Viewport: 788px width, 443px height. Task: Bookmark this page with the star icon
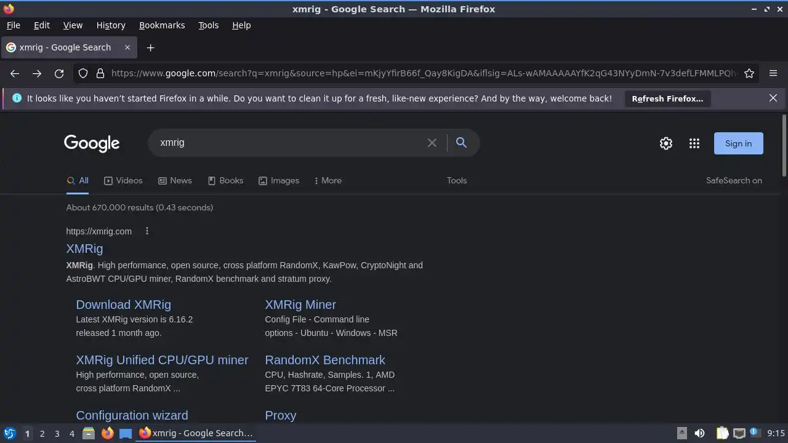pyautogui.click(x=749, y=73)
